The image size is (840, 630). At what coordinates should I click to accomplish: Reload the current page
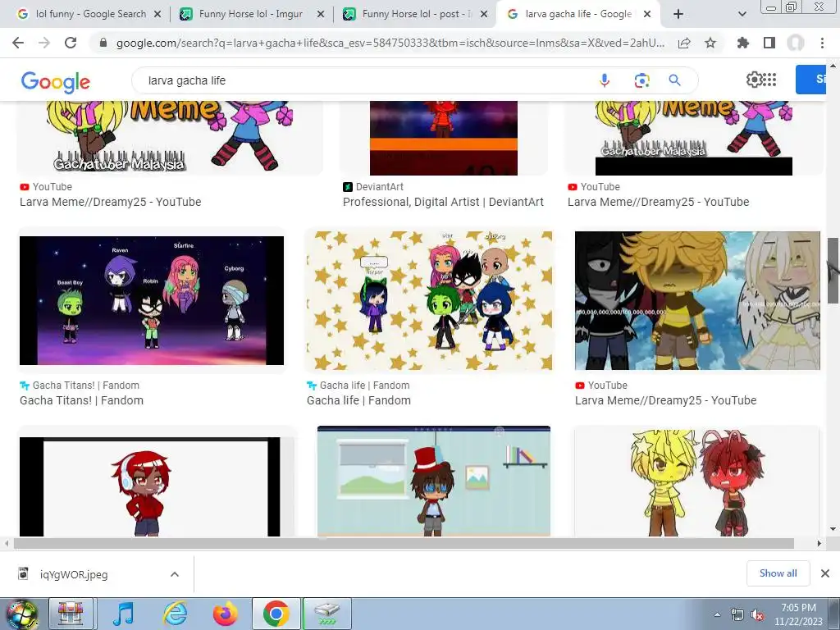pyautogui.click(x=71, y=43)
